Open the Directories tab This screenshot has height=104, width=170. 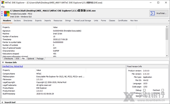(x=28, y=21)
